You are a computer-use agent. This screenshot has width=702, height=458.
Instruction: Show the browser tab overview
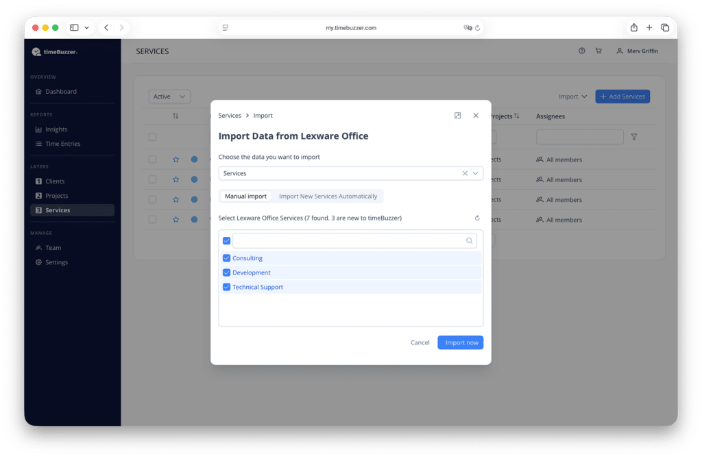pos(665,28)
